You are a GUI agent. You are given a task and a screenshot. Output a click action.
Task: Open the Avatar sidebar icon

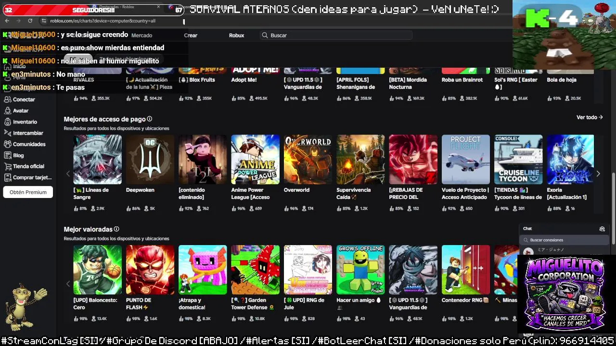pos(7,111)
